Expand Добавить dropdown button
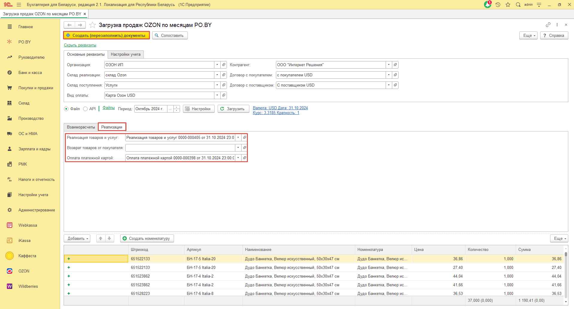This screenshot has width=574, height=309. pyautogui.click(x=77, y=239)
